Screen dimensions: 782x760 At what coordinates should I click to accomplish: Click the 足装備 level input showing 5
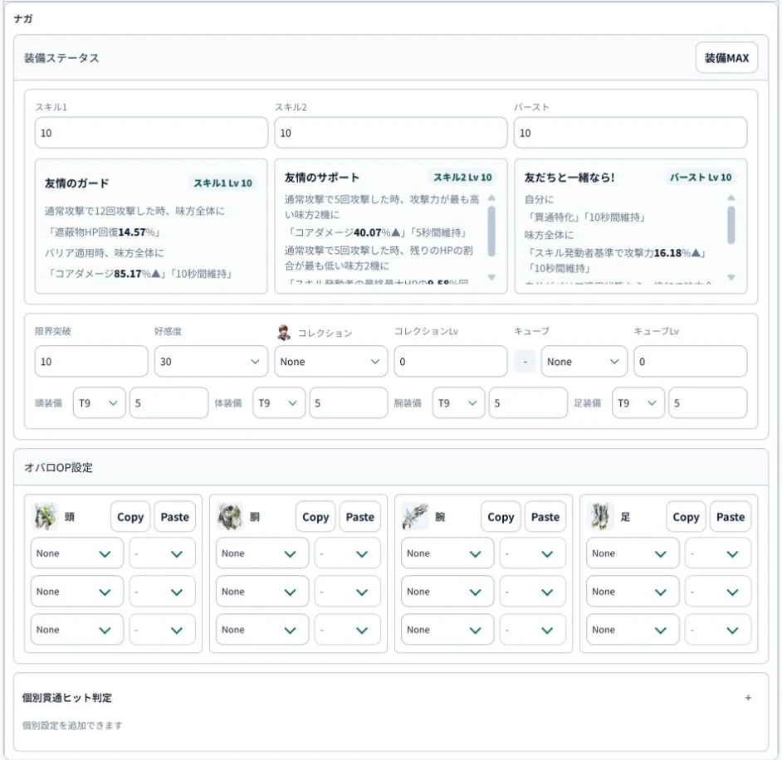(x=707, y=402)
